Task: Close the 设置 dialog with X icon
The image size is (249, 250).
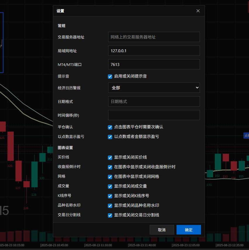Action: (198, 11)
